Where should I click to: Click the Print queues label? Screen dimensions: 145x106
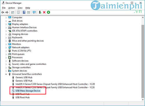pos(18,54)
